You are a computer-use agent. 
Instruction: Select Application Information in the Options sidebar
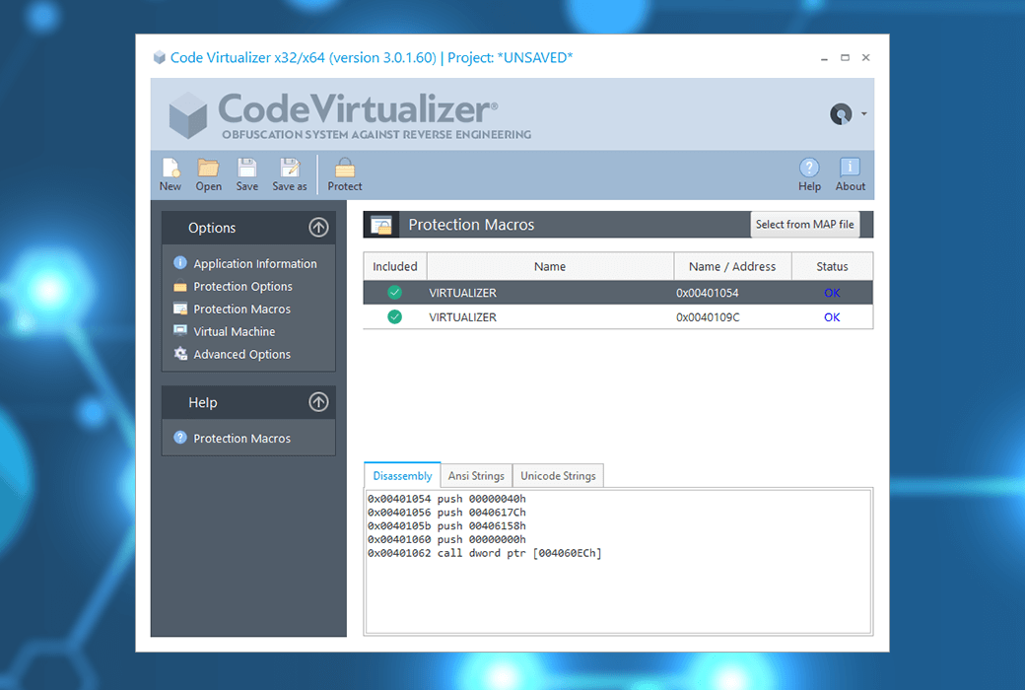(x=253, y=263)
